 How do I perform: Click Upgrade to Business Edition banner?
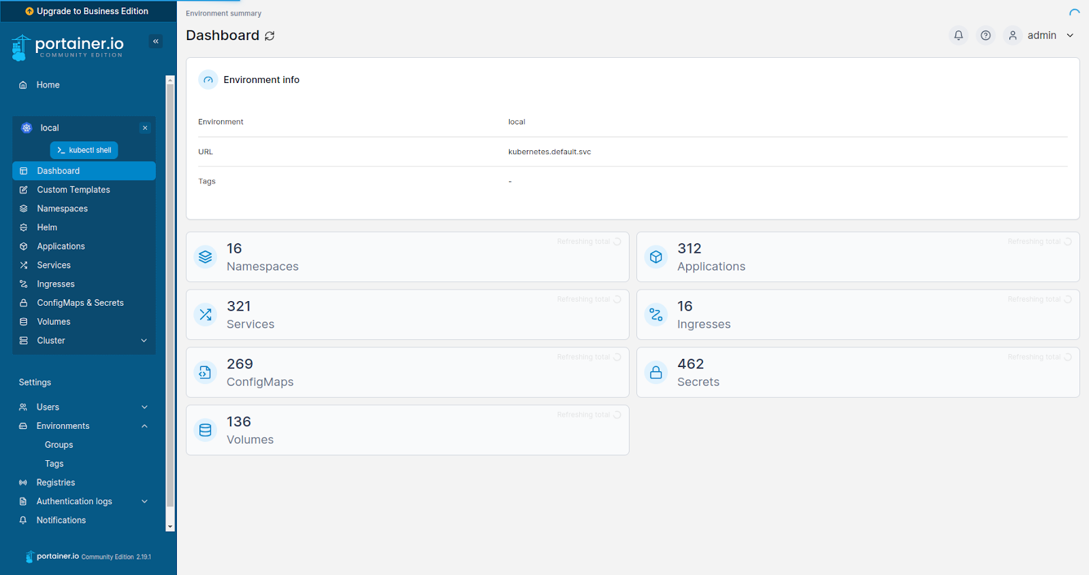pyautogui.click(x=88, y=11)
